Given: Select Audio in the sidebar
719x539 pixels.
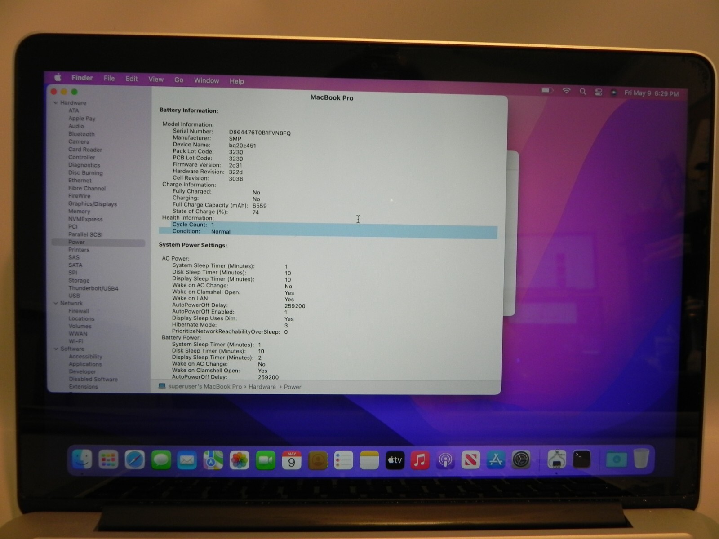Looking at the screenshot, I should [76, 126].
